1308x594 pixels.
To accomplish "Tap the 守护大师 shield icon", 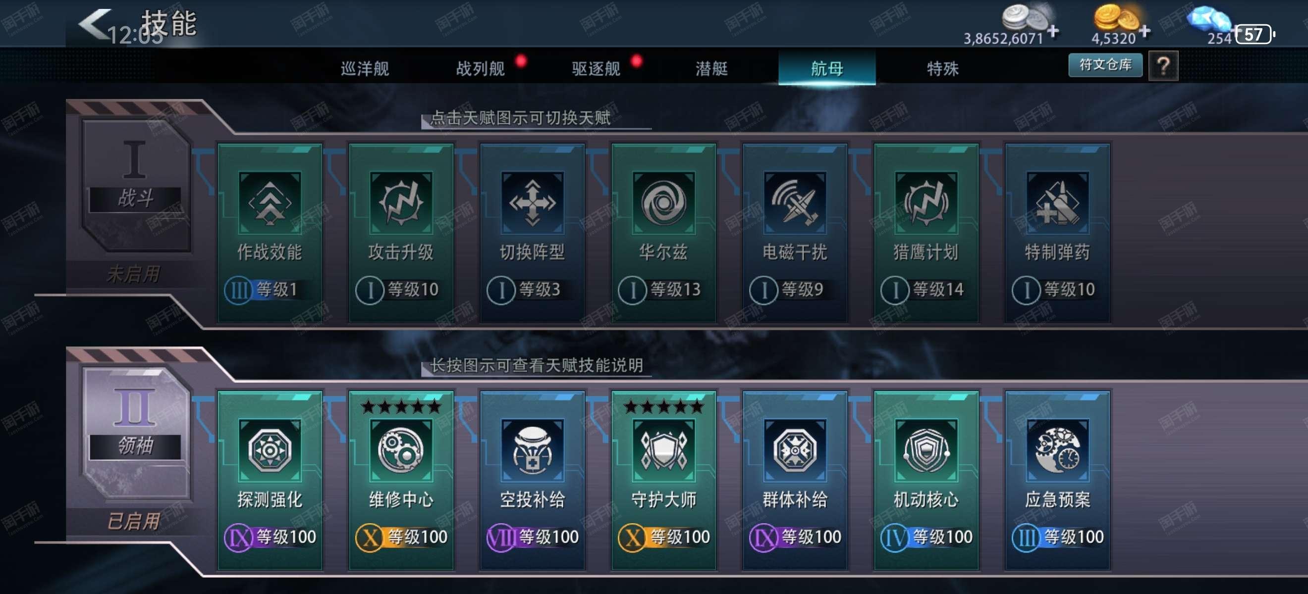I will [x=663, y=450].
